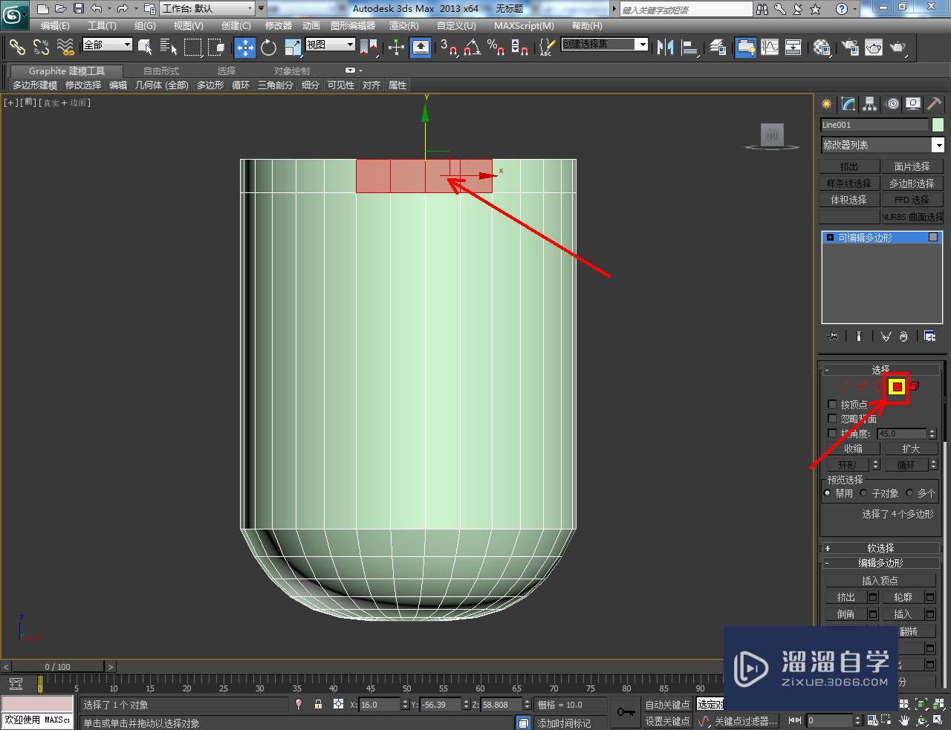Click the Mirror tool icon
The width and height of the screenshot is (951, 730).
tap(666, 47)
